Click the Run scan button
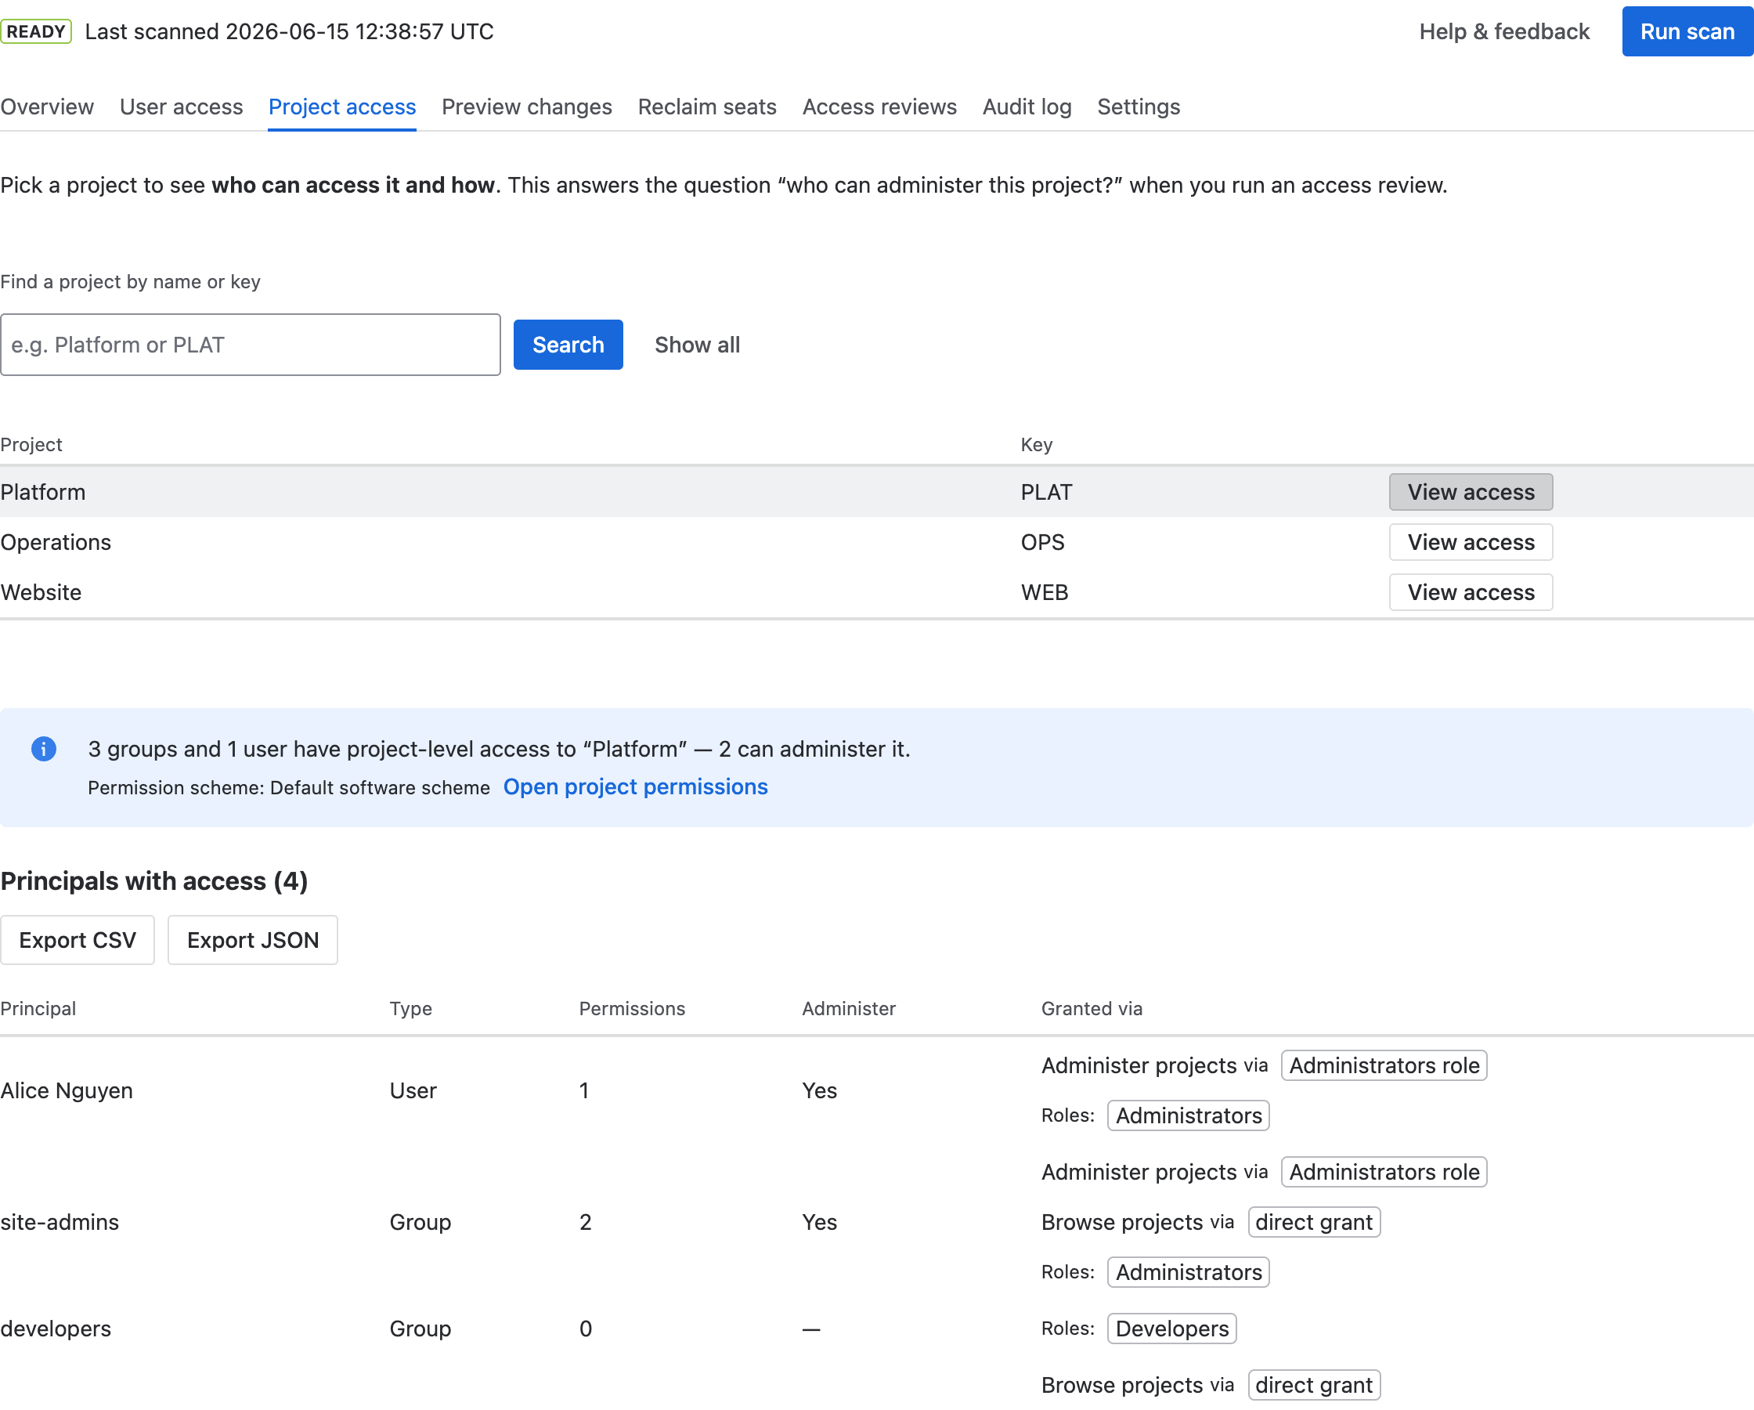The height and width of the screenshot is (1410, 1754). pos(1687,32)
